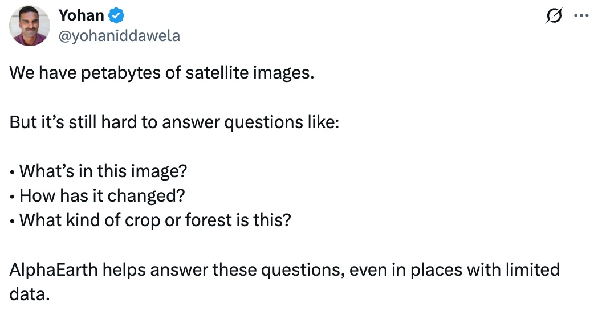Click the bullet dot before "How has it changed?"
Viewport: 594px width, 311px height.
tap(13, 196)
